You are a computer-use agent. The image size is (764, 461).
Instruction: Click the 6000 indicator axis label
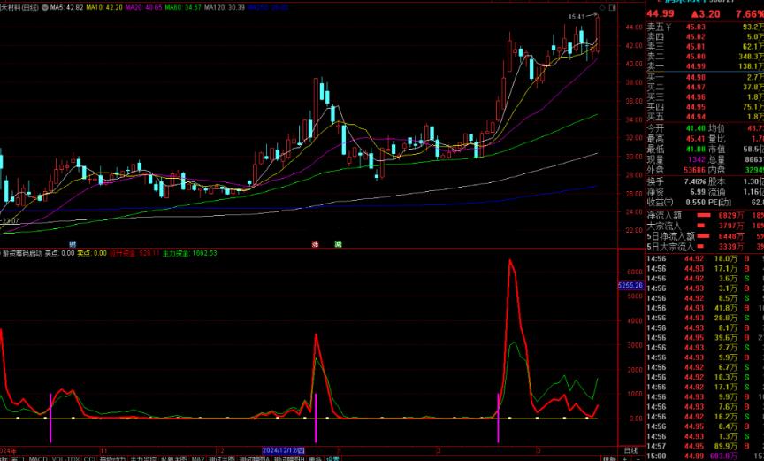pos(635,272)
